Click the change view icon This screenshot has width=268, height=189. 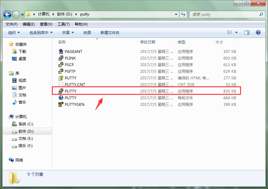tap(230, 32)
